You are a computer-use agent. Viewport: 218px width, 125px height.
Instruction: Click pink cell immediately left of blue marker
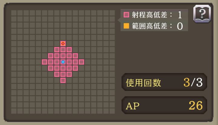pyautogui.click(x=57, y=62)
